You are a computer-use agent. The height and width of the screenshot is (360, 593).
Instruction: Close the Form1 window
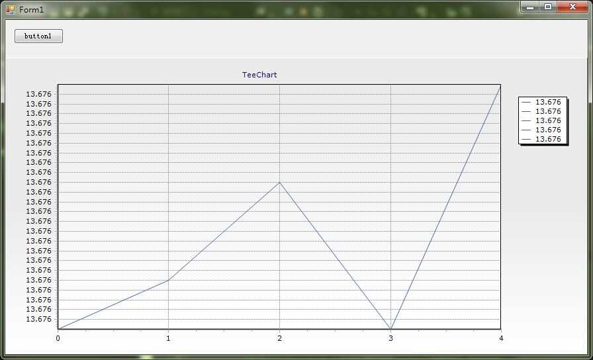pos(572,7)
